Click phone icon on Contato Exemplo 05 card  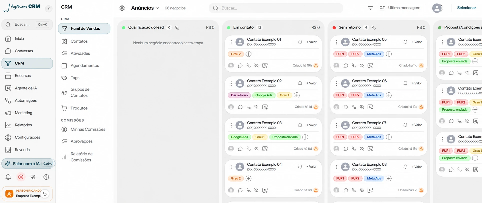(x=354, y=66)
